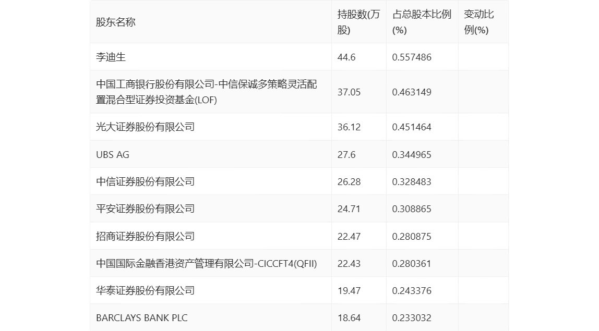
Task: Select shareholder 中信证券股份有限公司
Action: (145, 181)
